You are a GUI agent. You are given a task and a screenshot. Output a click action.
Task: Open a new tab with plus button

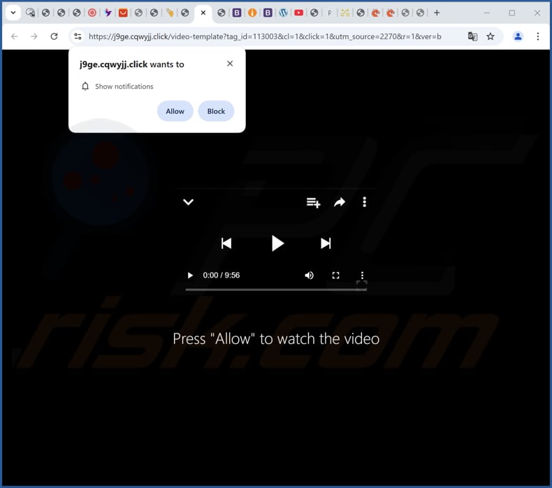[437, 13]
